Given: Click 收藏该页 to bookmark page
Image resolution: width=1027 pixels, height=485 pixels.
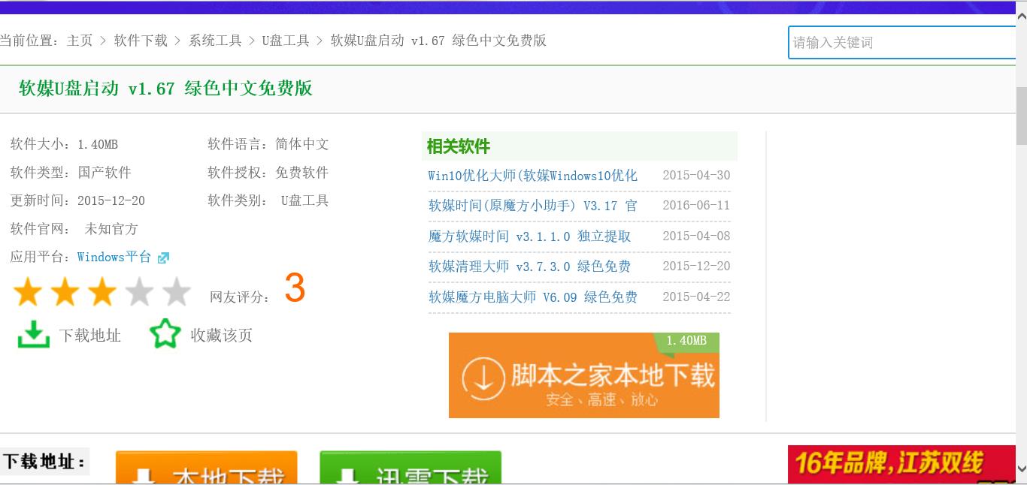Looking at the screenshot, I should click(222, 336).
